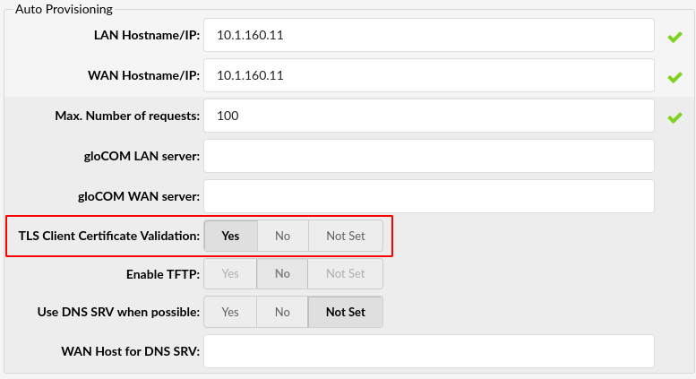The height and width of the screenshot is (379, 696).
Task: Enable Use DNS SRV when possible with Yes
Action: (231, 313)
